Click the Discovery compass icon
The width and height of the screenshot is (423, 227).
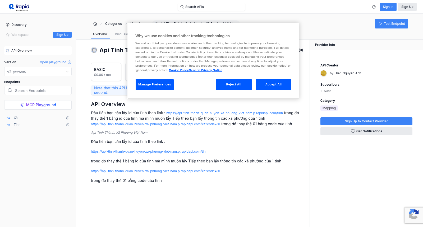[8, 25]
